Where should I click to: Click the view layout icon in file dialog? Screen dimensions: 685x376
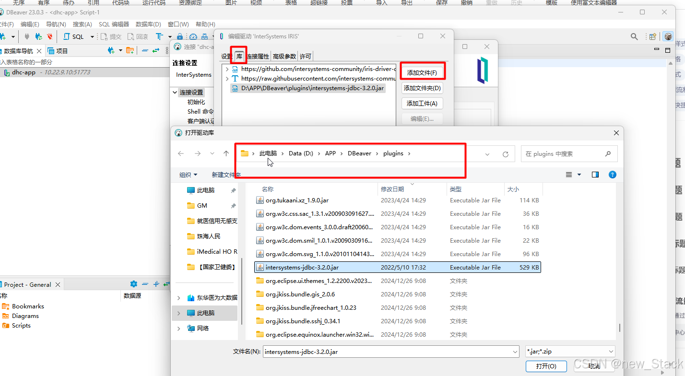(569, 175)
